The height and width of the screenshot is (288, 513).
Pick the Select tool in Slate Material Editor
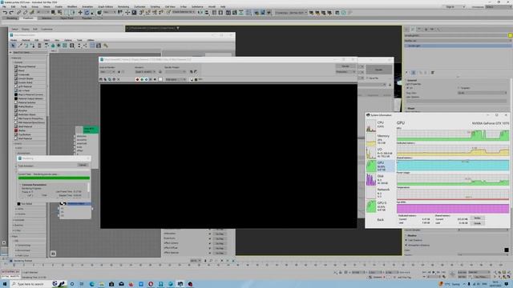13,46
